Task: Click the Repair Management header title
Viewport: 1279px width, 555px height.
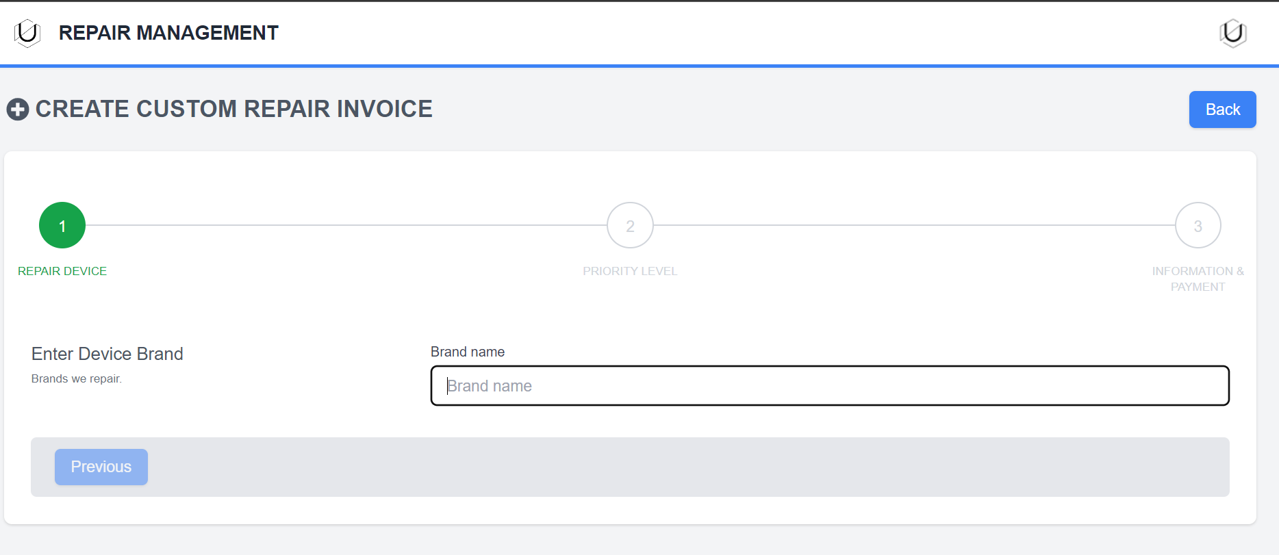Action: click(168, 33)
